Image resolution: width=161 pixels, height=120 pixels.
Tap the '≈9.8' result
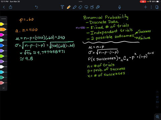[26, 59]
